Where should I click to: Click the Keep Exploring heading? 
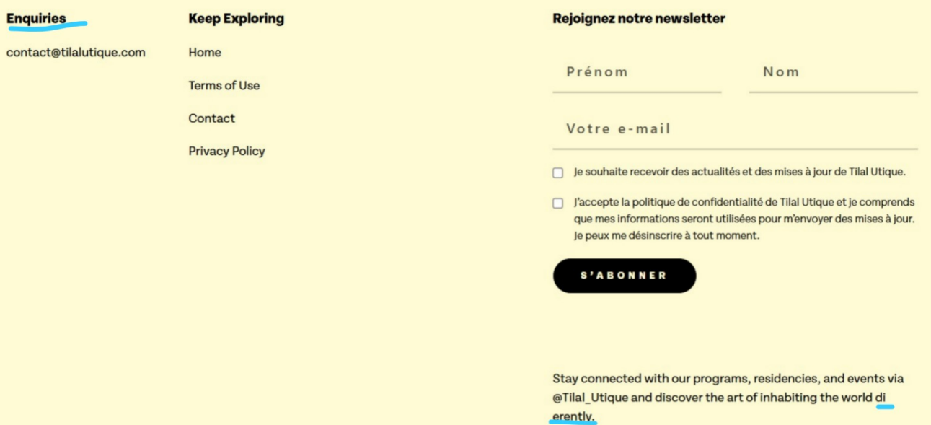236,19
